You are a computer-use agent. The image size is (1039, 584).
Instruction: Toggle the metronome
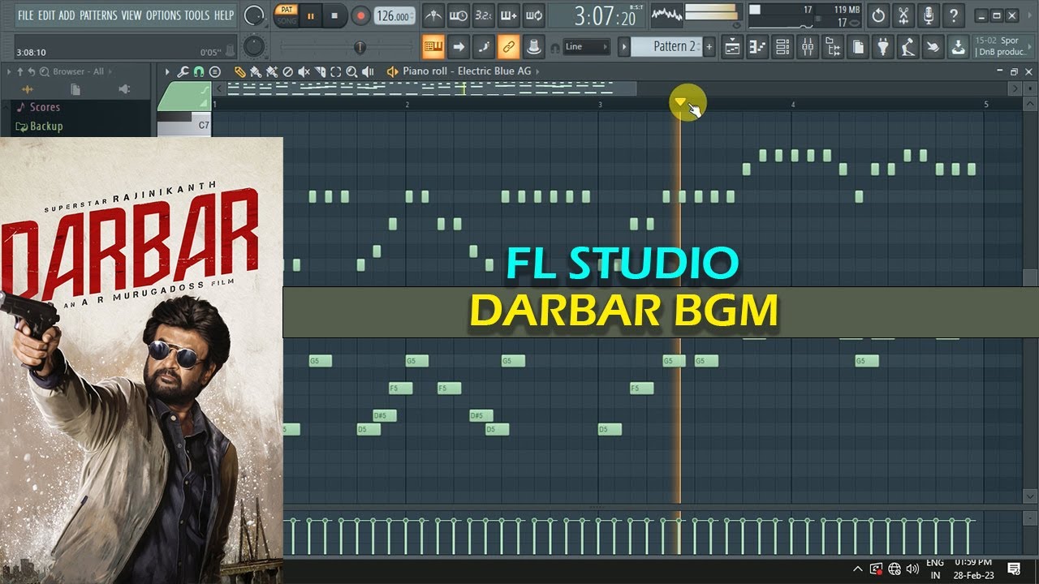coord(434,15)
